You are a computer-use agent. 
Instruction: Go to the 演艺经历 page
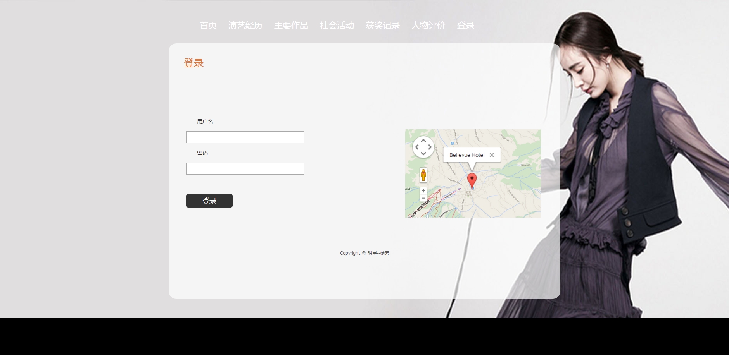coord(245,26)
